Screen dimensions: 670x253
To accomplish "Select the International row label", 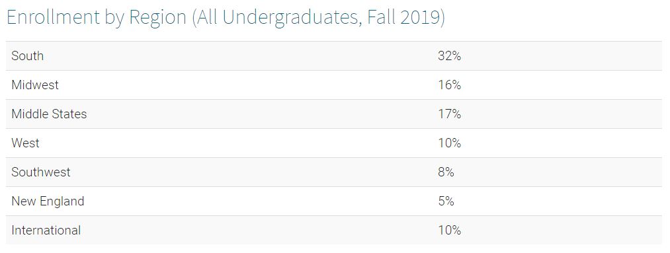I will (46, 231).
